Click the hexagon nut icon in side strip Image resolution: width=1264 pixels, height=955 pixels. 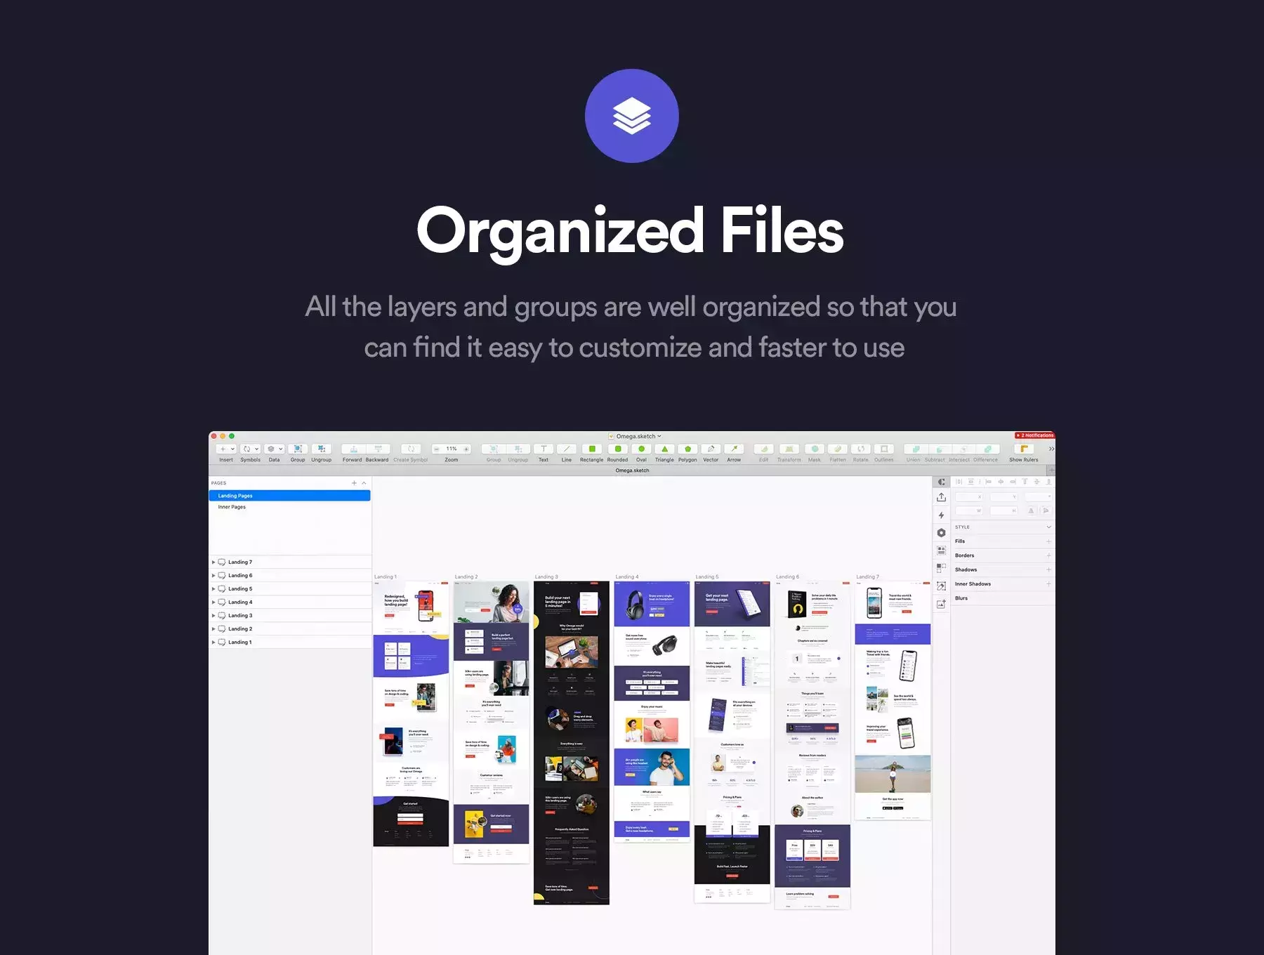click(942, 532)
